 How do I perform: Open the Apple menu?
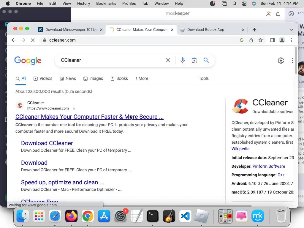[8, 4]
